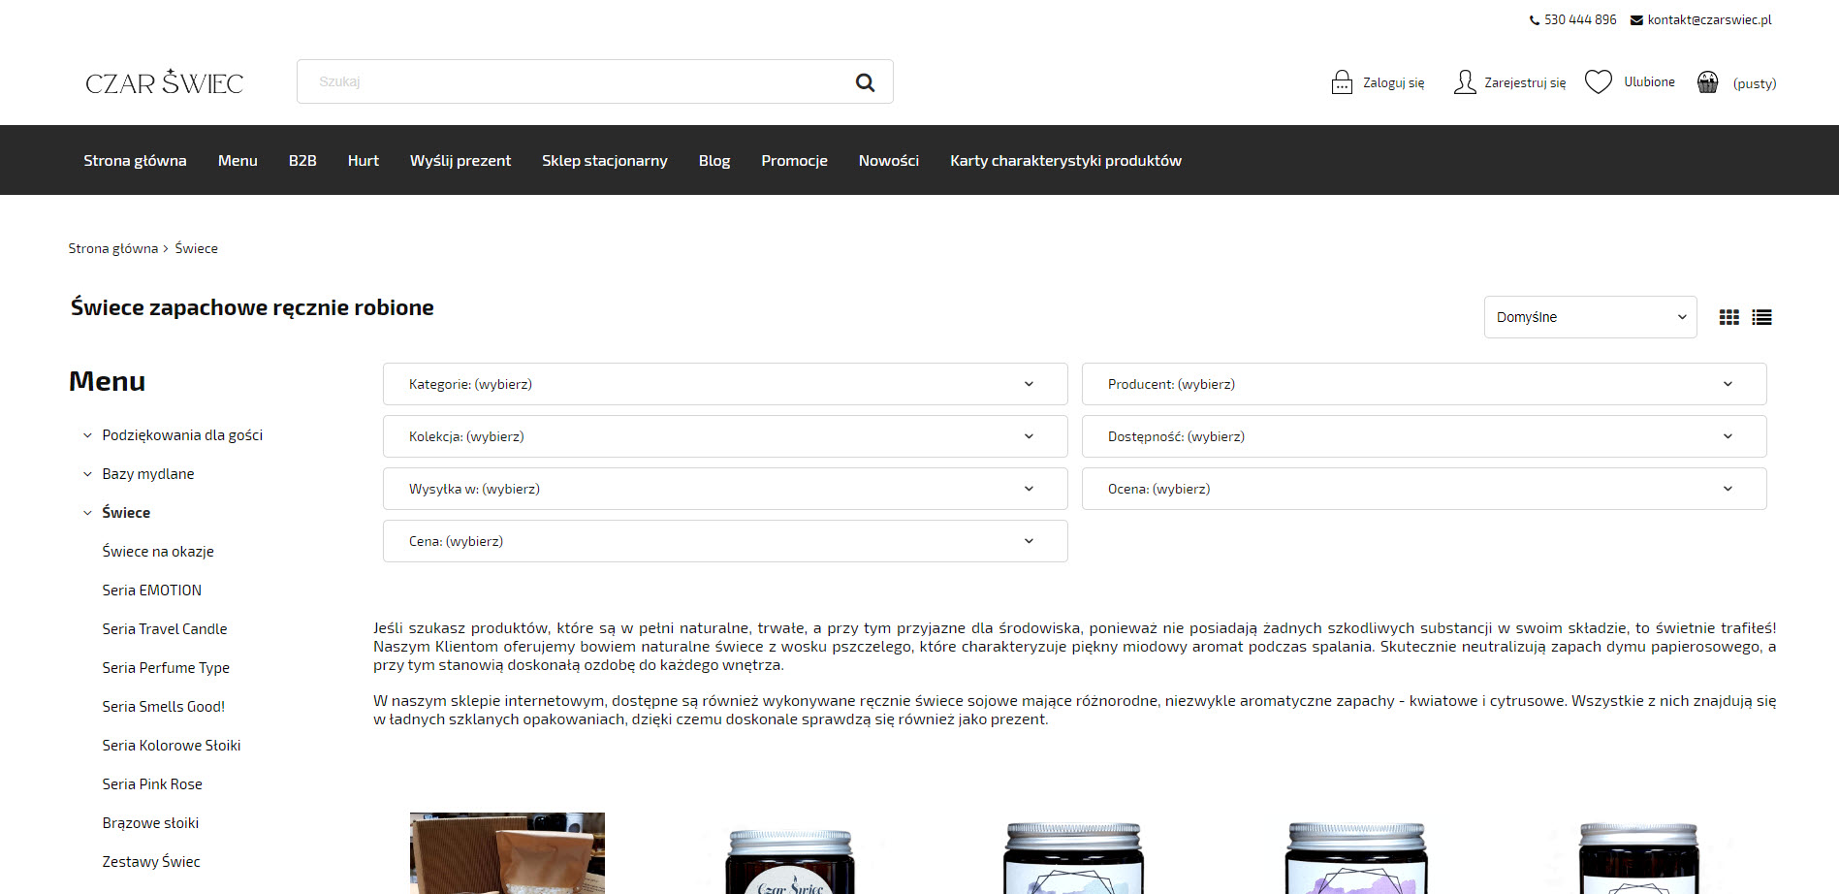Open the Domyślne sorting dropdown
Screen dimensions: 1839x894
click(x=1590, y=317)
